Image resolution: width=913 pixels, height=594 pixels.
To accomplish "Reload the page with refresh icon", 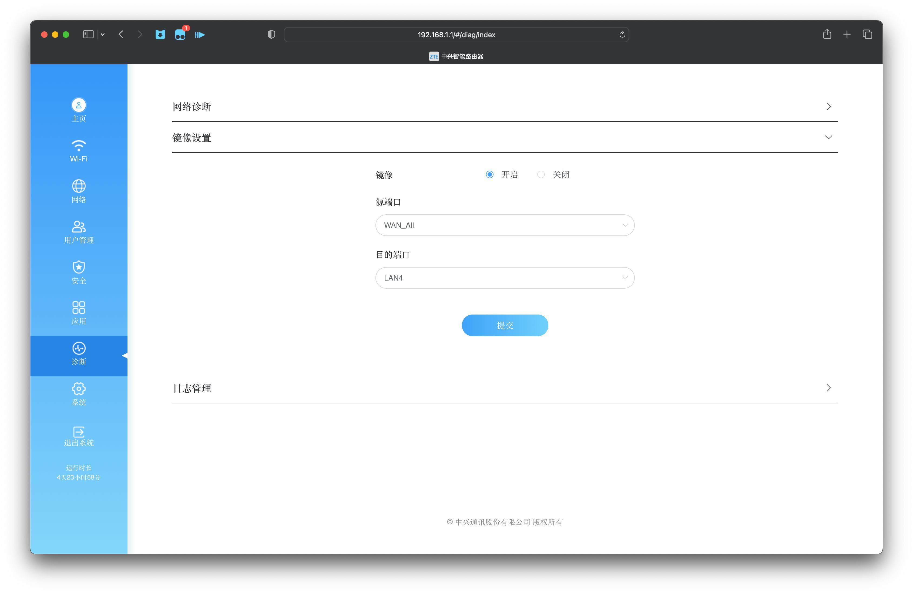I will point(622,35).
